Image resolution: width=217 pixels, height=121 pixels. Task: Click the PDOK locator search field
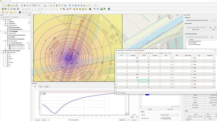(x=30, y=13)
